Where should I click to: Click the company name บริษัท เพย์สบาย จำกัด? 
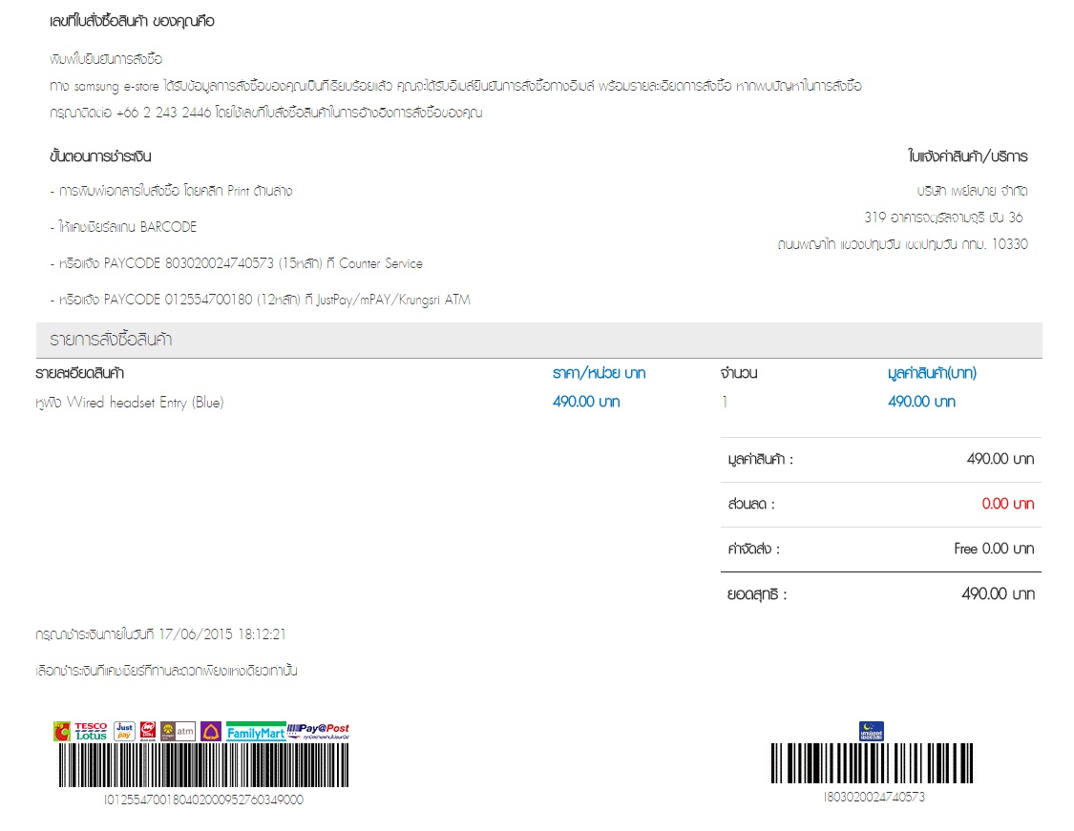point(973,191)
